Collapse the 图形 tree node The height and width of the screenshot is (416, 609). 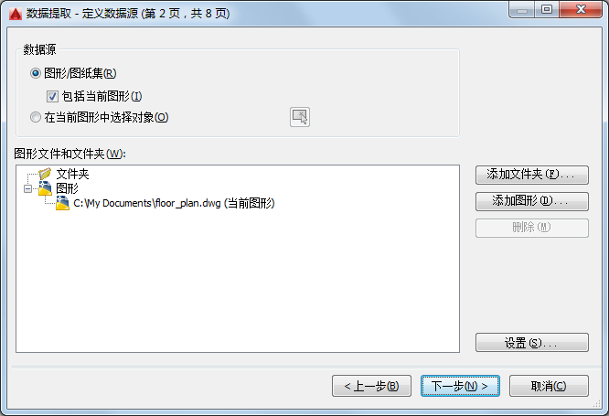[x=28, y=188]
